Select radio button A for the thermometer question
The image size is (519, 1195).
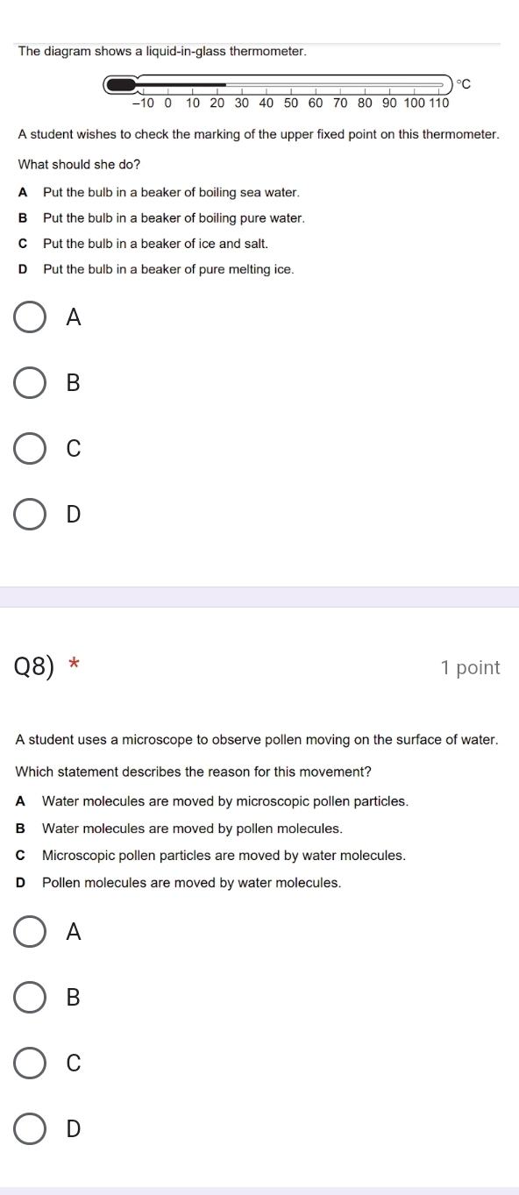click(x=29, y=318)
